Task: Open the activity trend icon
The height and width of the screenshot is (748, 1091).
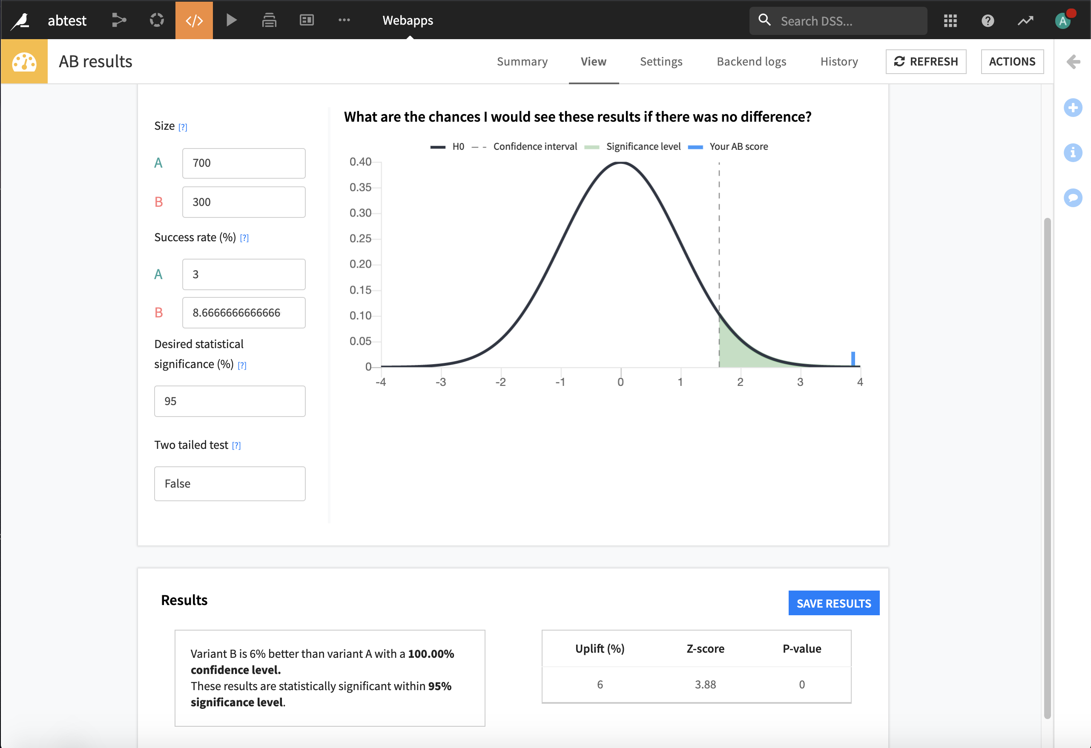Action: pos(1025,20)
